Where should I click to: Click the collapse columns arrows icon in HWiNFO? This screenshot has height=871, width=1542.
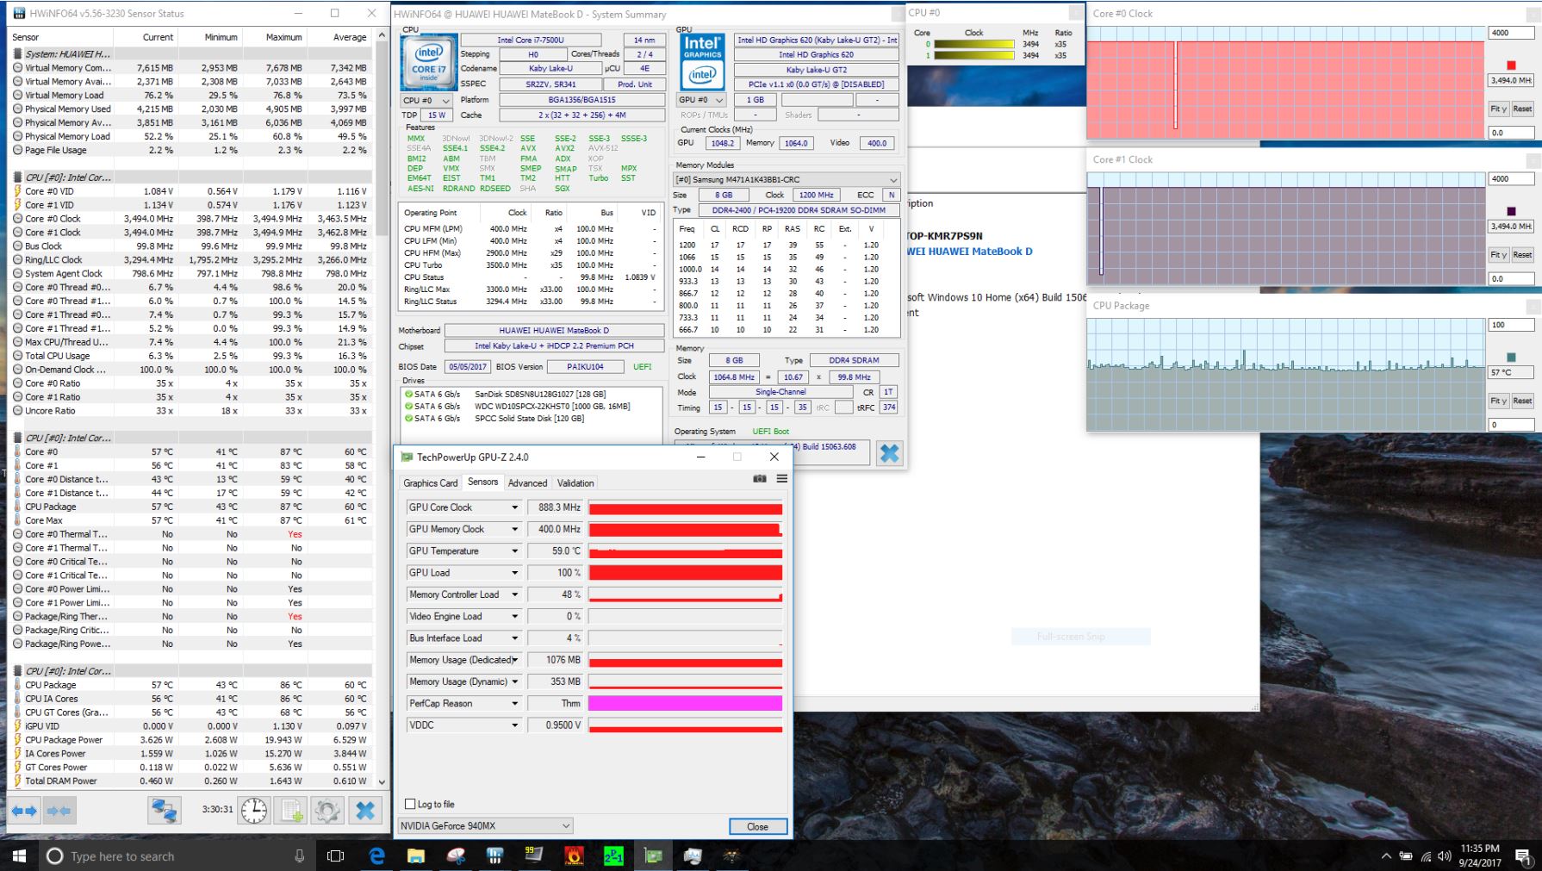coord(59,811)
